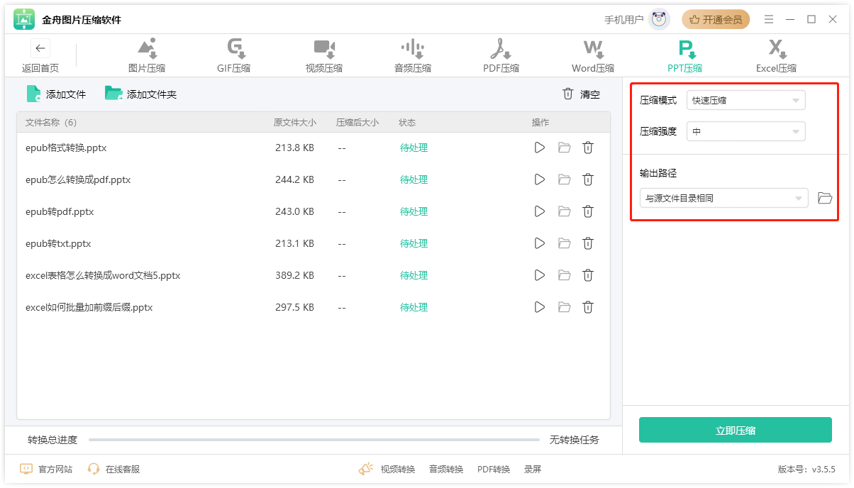
Task: Open the hamburger menu in title bar
Action: 768,19
